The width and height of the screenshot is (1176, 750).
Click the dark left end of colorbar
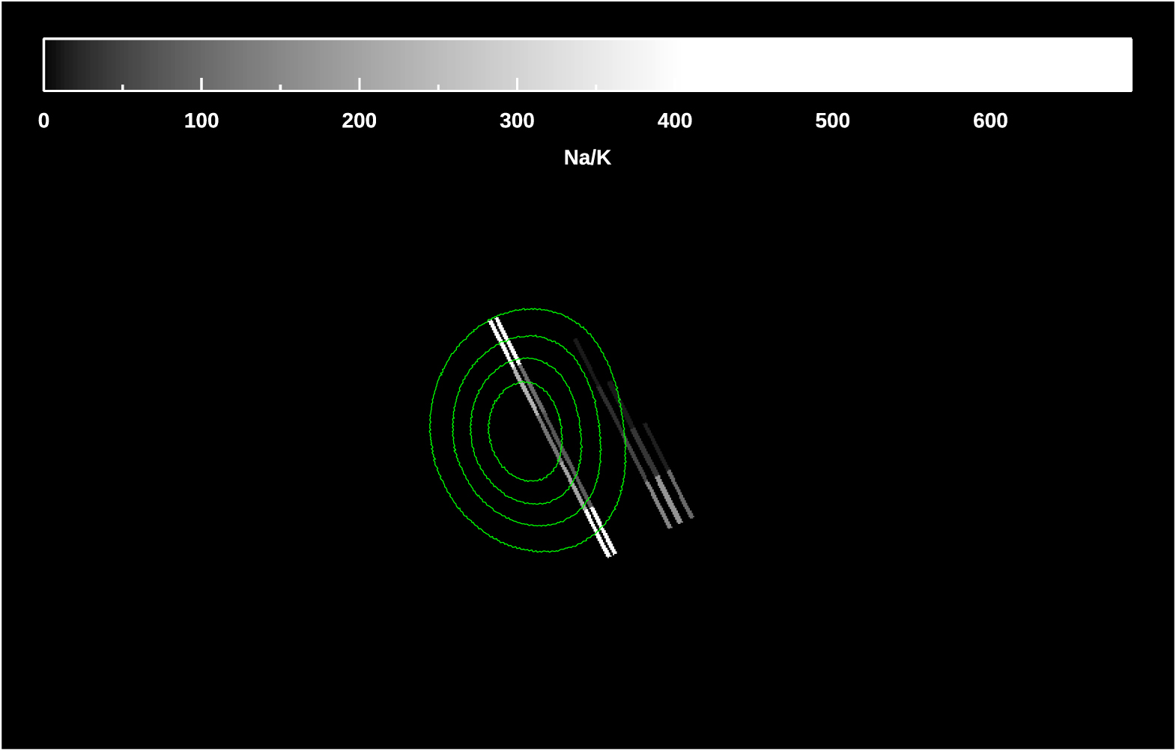tap(56, 64)
